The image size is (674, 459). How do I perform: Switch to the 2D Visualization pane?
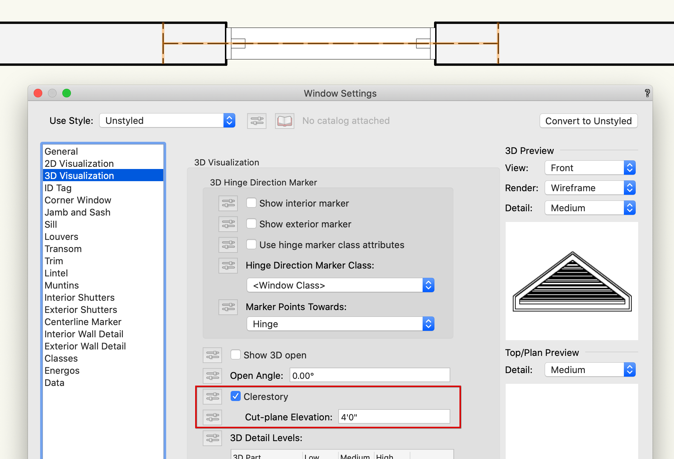click(x=79, y=163)
